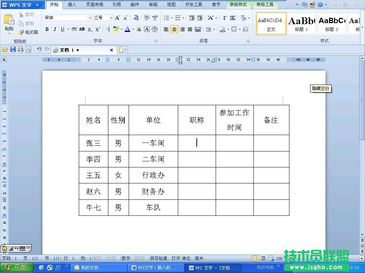
Task: Increase the font size with Grow Font
Action: click(x=117, y=18)
